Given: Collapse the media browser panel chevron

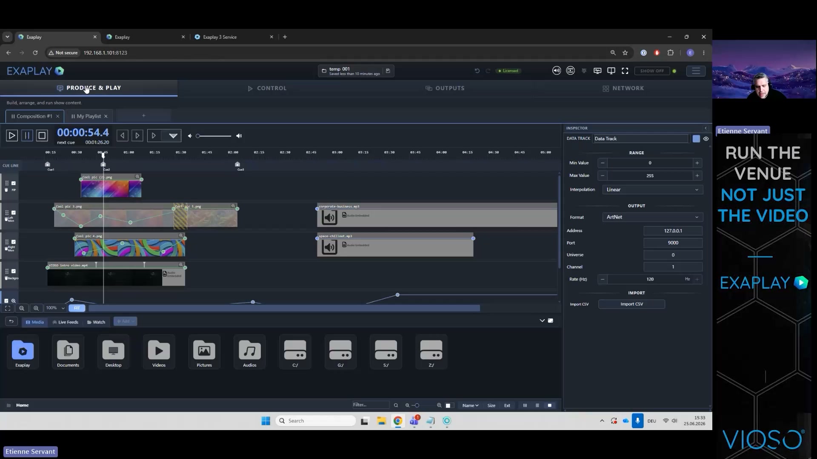Looking at the screenshot, I should pos(542,321).
